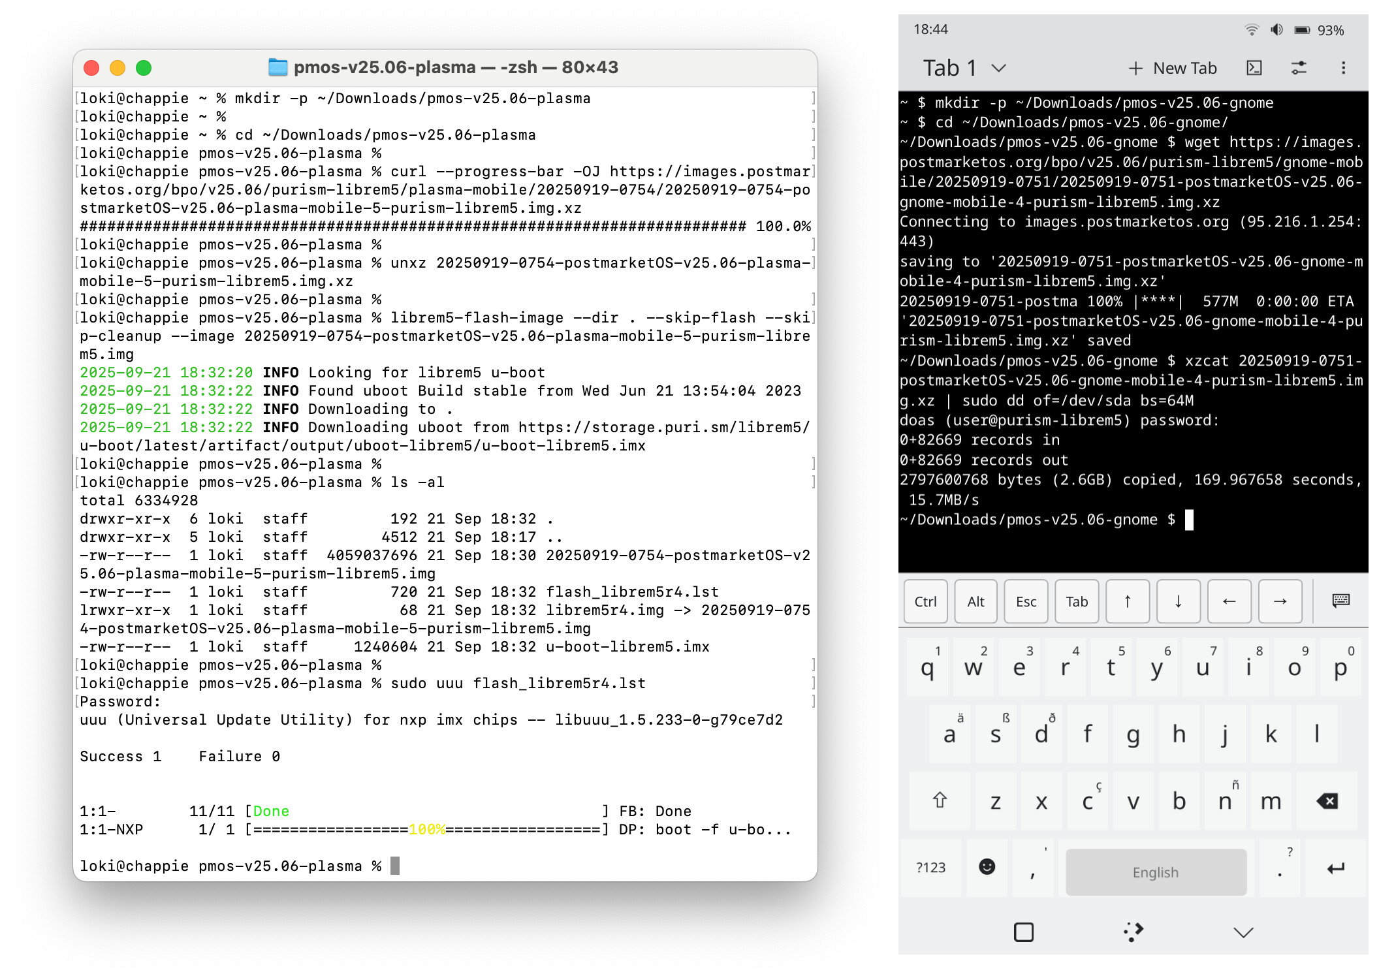Click the volume speaker status icon
The width and height of the screenshot is (1379, 978).
[1276, 30]
